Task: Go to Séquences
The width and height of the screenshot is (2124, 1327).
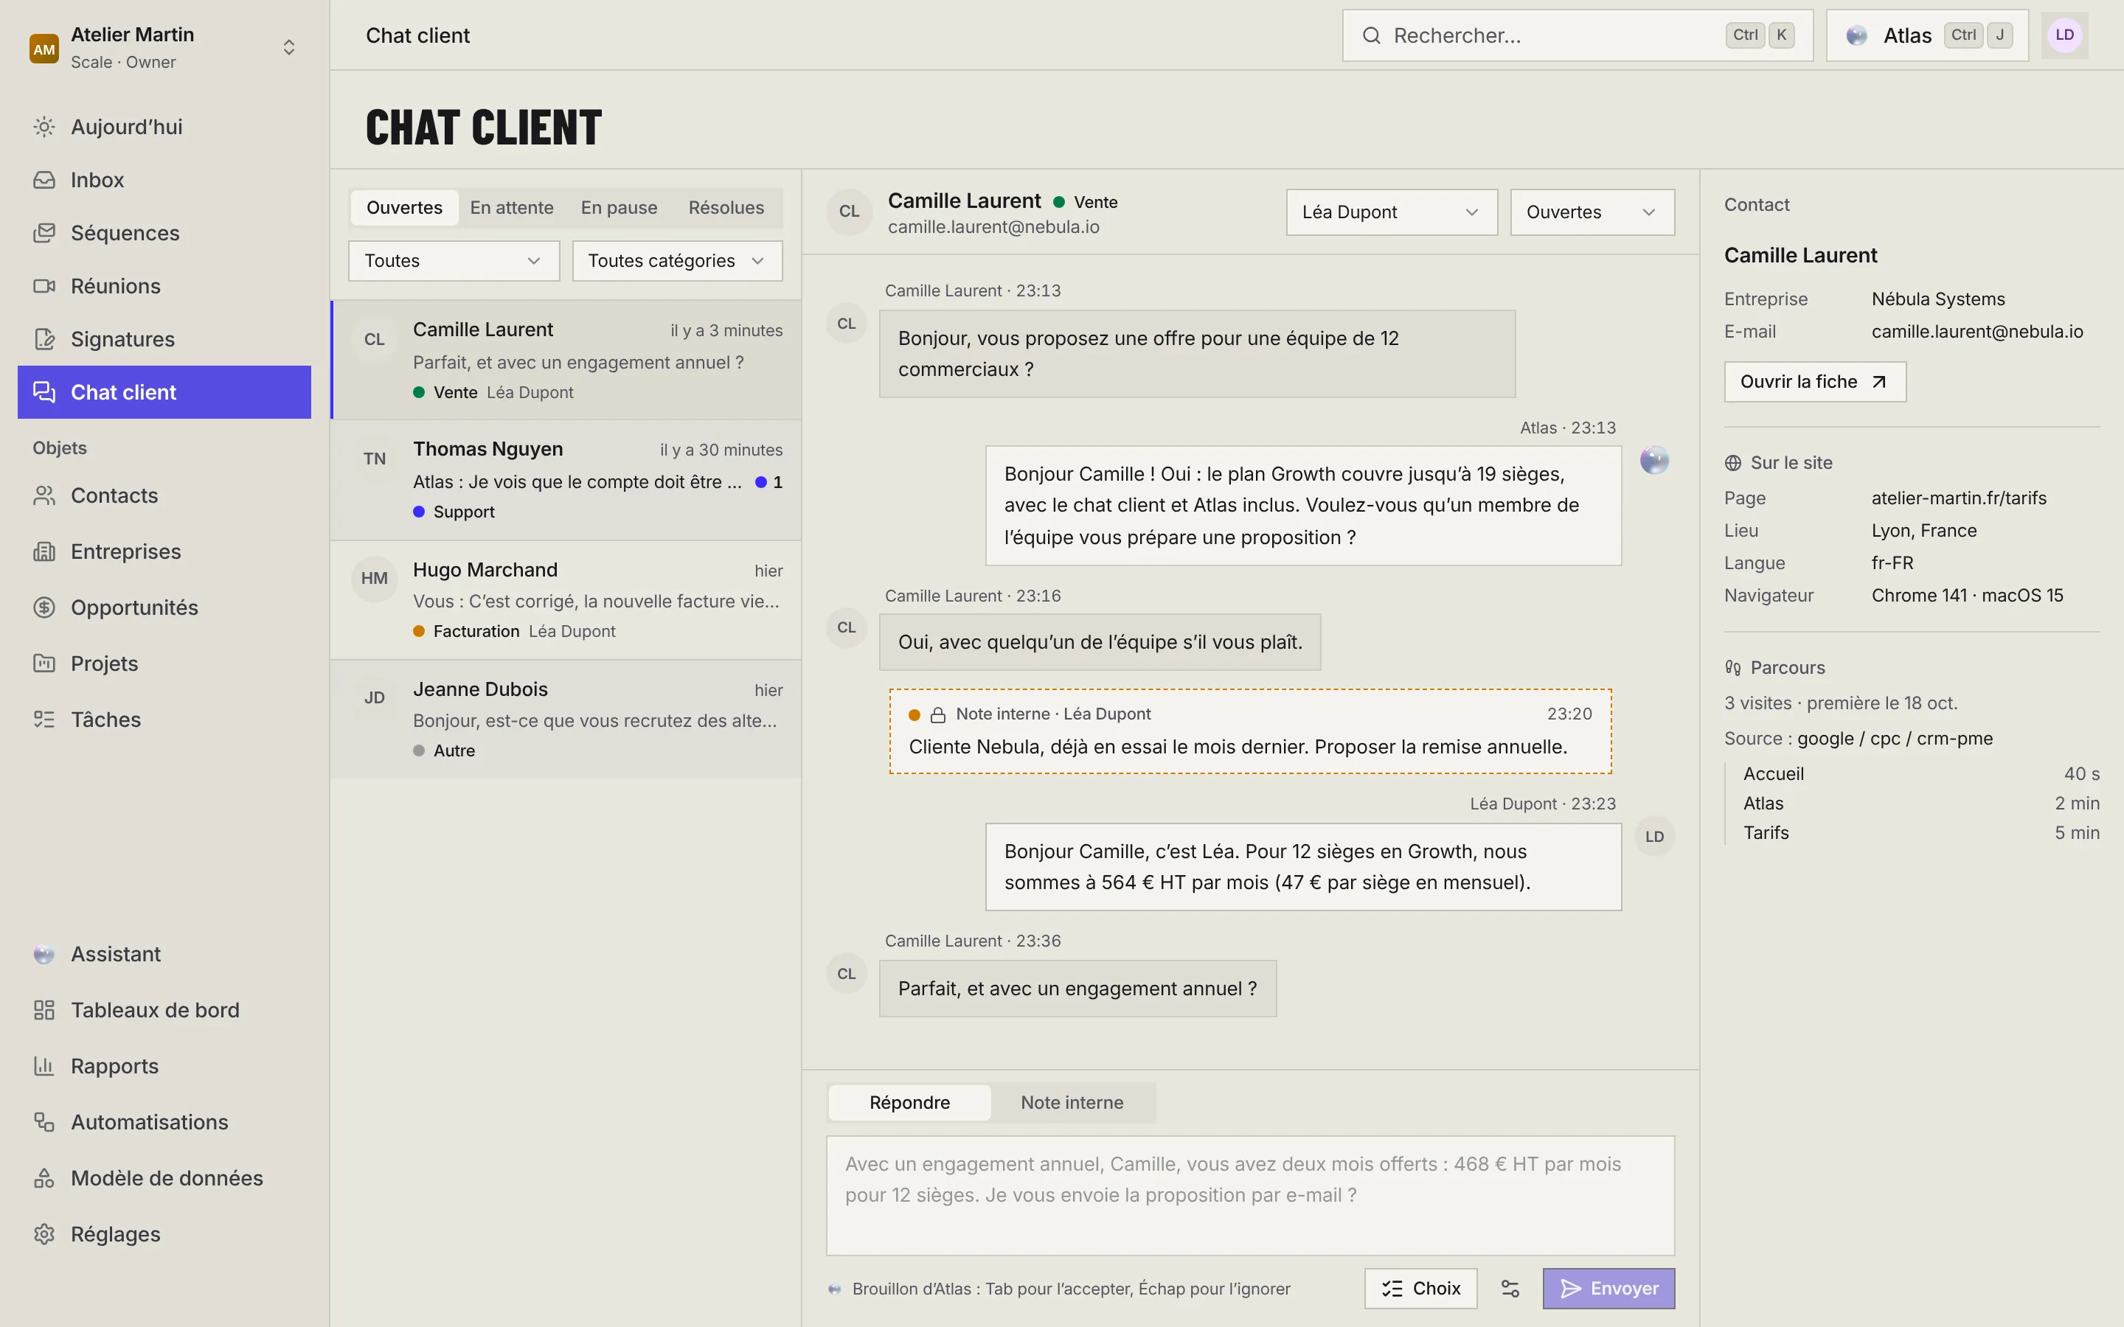Action: click(164, 232)
